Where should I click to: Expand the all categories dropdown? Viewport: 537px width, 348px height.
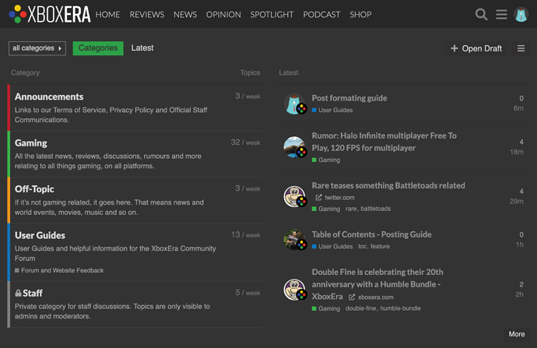37,48
